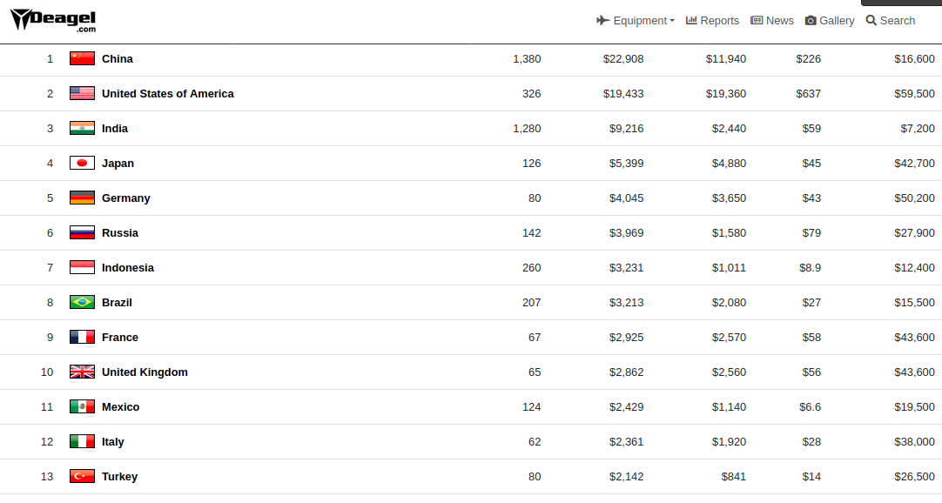
Task: Click the China flag icon
Action: tap(82, 58)
